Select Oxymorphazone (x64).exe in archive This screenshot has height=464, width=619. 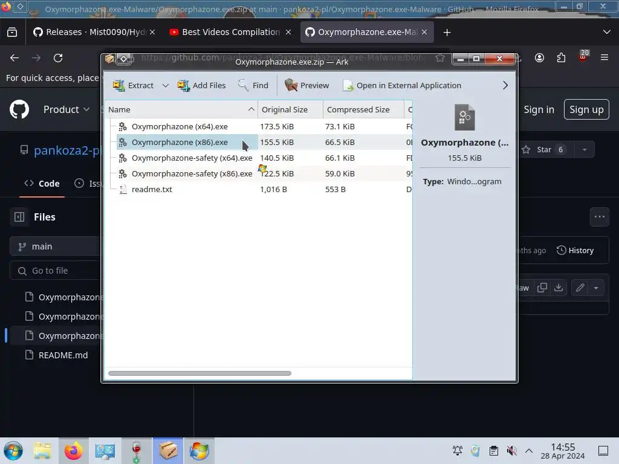point(180,126)
